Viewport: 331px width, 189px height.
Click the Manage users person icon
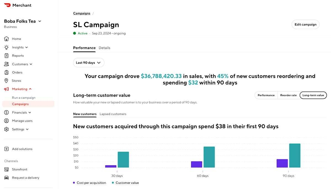click(6, 121)
